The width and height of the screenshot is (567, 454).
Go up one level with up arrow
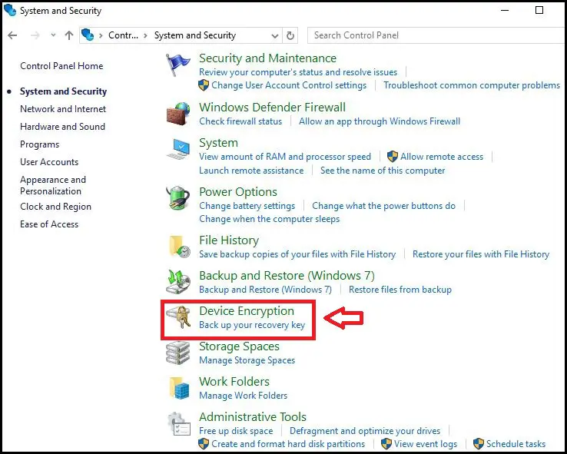69,35
